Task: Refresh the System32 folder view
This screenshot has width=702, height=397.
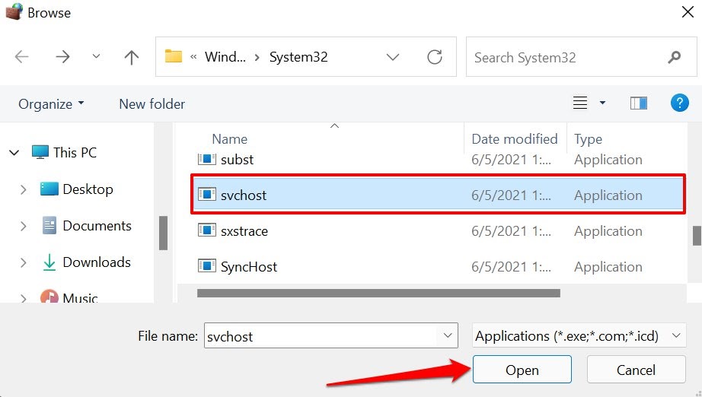Action: pyautogui.click(x=435, y=57)
